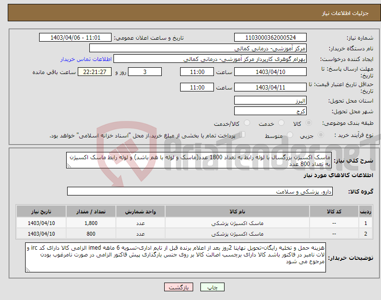
Task: Click the اطلاعات کالاهای مورد نیاز section title
Action: [x=338, y=175]
